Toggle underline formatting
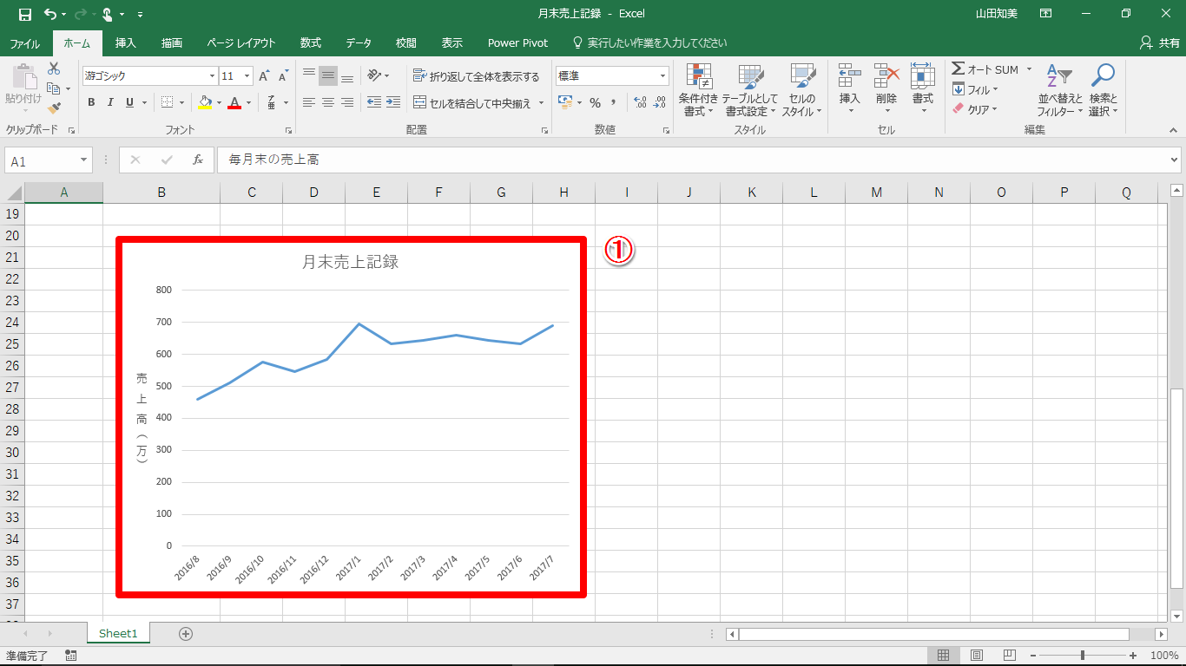 pyautogui.click(x=129, y=102)
